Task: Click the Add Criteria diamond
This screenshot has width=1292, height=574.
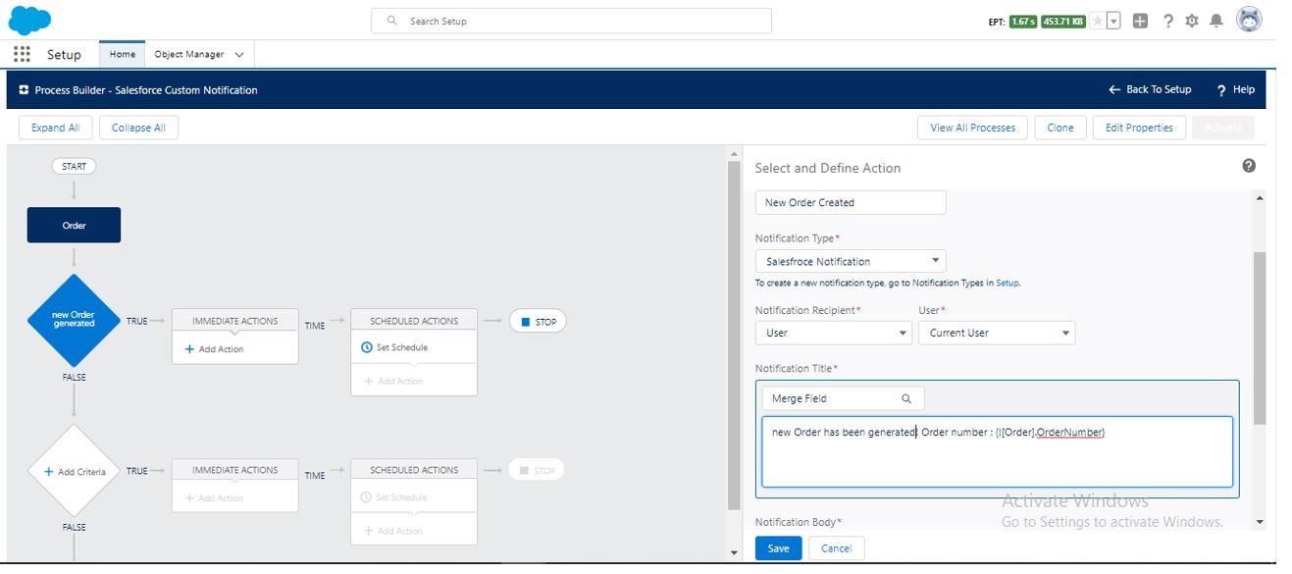Action: pyautogui.click(x=75, y=471)
